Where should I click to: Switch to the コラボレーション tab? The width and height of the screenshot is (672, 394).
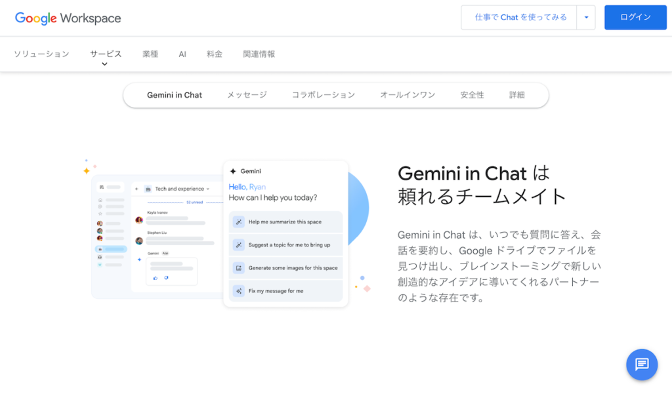(x=324, y=95)
